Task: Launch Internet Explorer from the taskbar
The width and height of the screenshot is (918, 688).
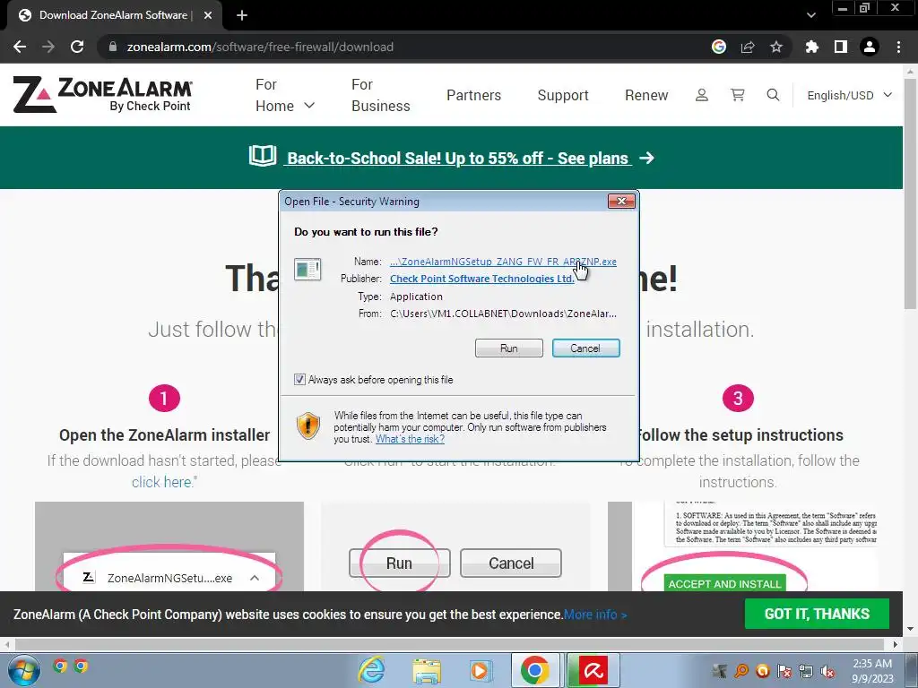Action: pos(372,670)
